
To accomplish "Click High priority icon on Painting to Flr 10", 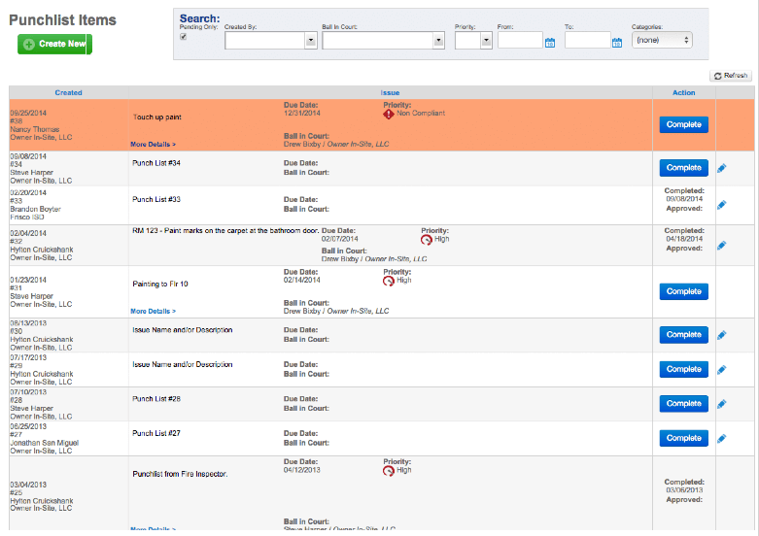I will coord(388,281).
